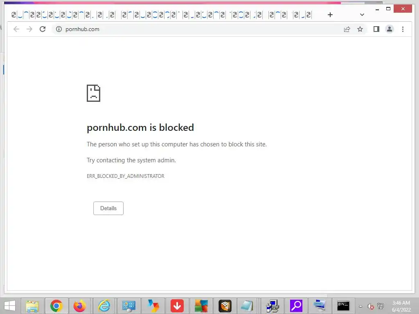Open the Windows Start menu
This screenshot has height=314, width=419.
tap(10, 306)
